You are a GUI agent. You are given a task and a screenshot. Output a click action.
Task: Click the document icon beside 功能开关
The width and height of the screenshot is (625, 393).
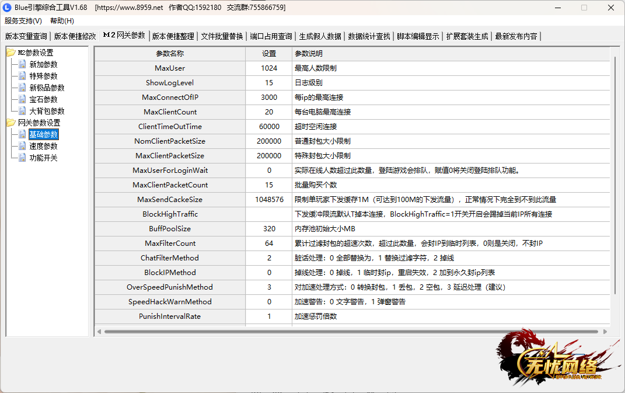pyautogui.click(x=22, y=158)
